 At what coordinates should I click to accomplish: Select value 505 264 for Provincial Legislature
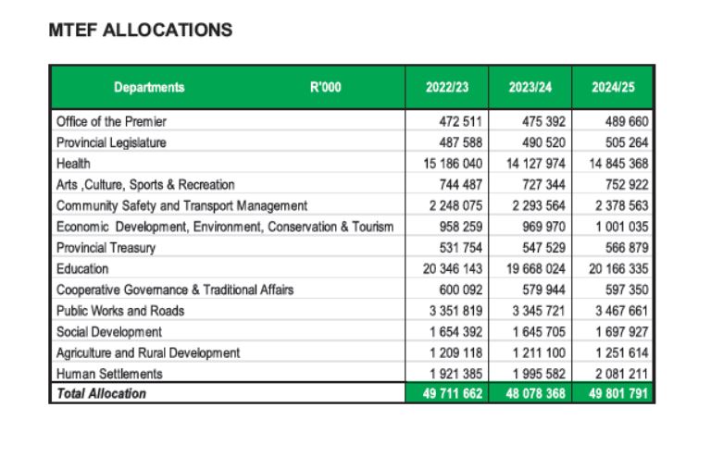[626, 142]
